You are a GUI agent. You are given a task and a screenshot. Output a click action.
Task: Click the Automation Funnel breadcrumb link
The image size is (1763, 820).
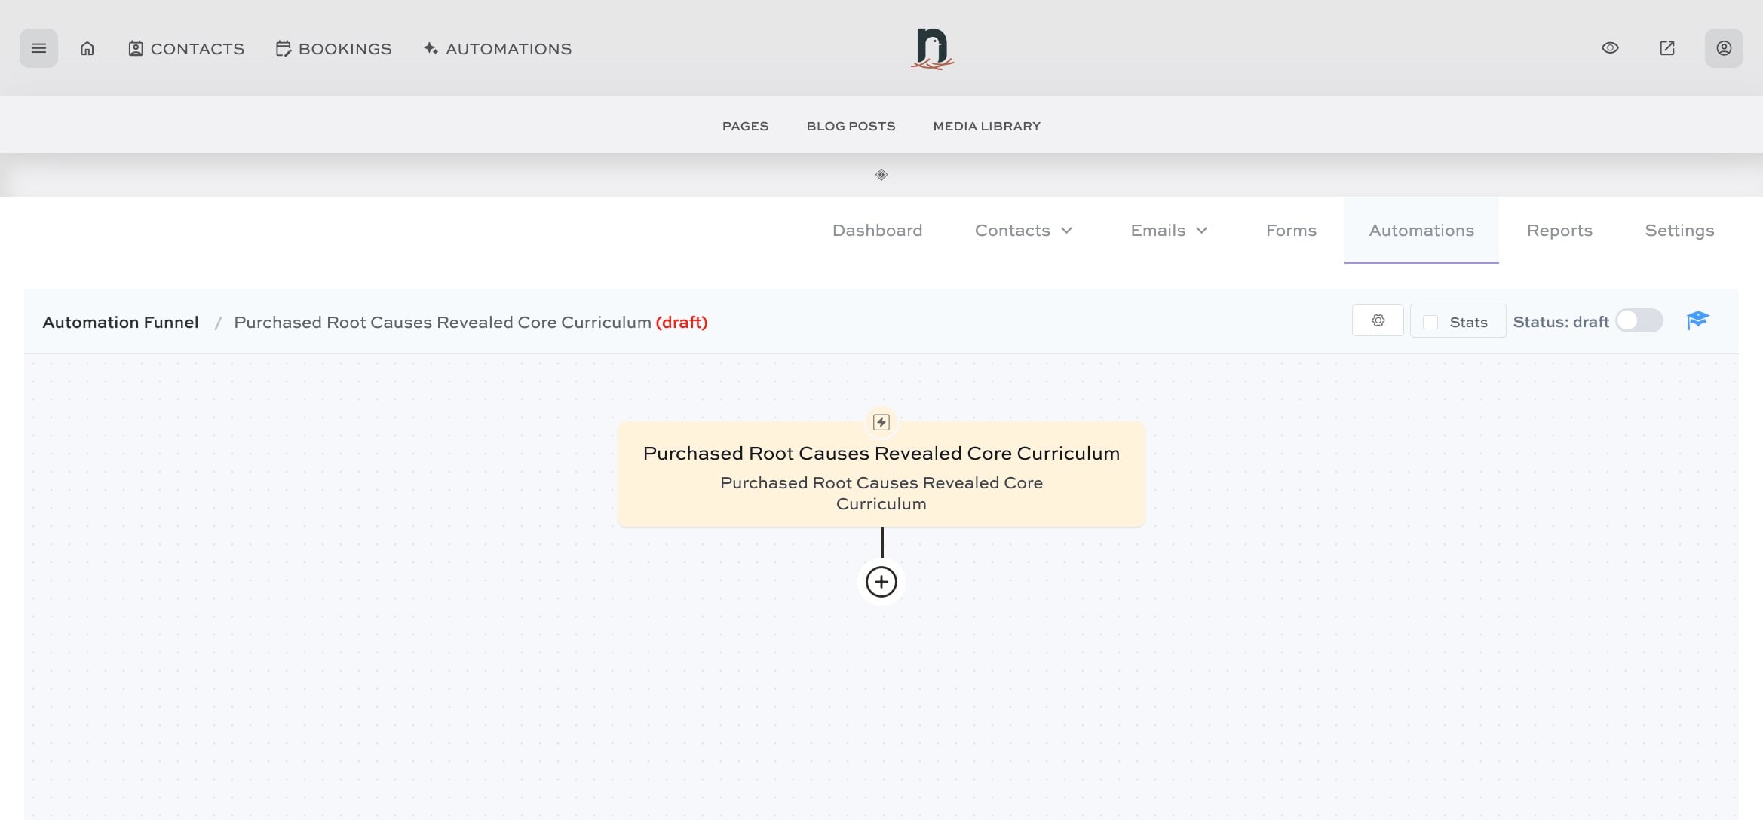tap(120, 322)
